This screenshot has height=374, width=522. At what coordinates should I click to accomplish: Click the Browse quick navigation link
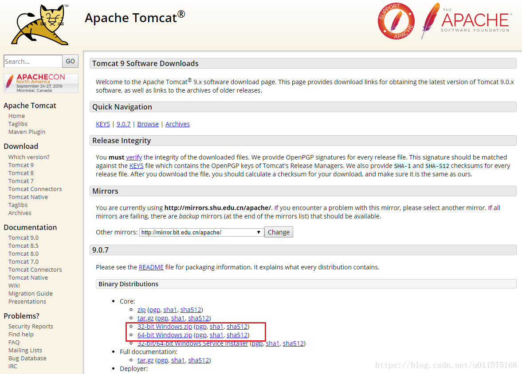click(x=148, y=124)
